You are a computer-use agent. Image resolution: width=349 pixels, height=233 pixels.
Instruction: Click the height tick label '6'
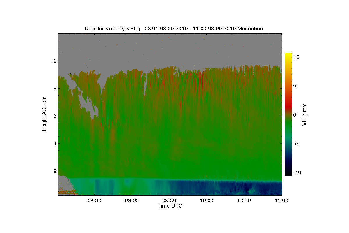(54, 116)
